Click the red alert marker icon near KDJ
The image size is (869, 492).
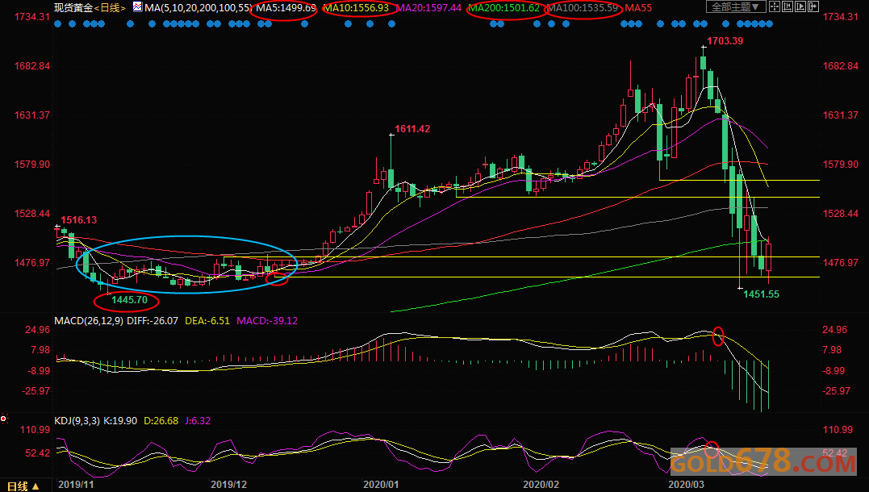4,419
